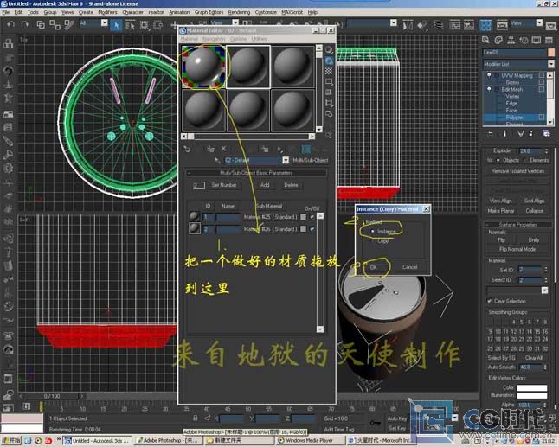Toggle Backlight icon in Material Editor
Image resolution: width=559 pixels, height=447 pixels.
coord(329,61)
